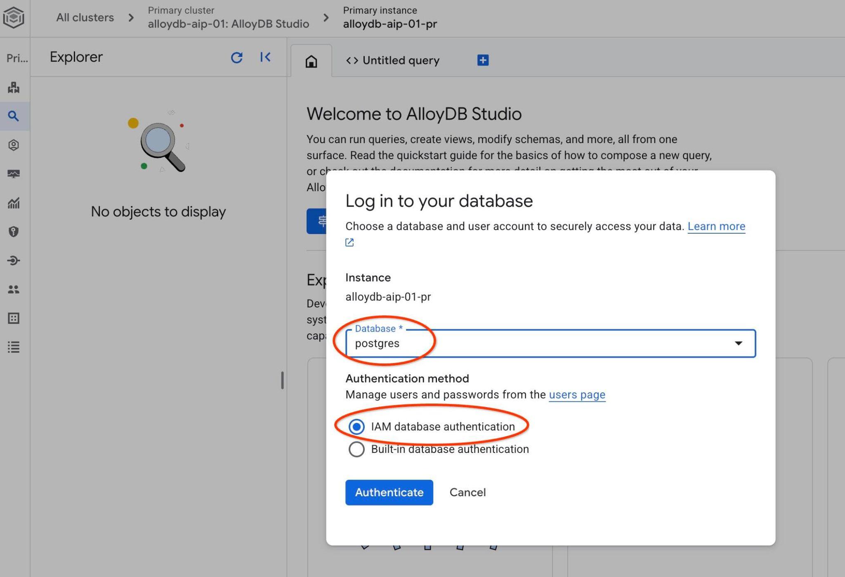Open the Home tab
This screenshot has height=577, width=845.
(311, 61)
